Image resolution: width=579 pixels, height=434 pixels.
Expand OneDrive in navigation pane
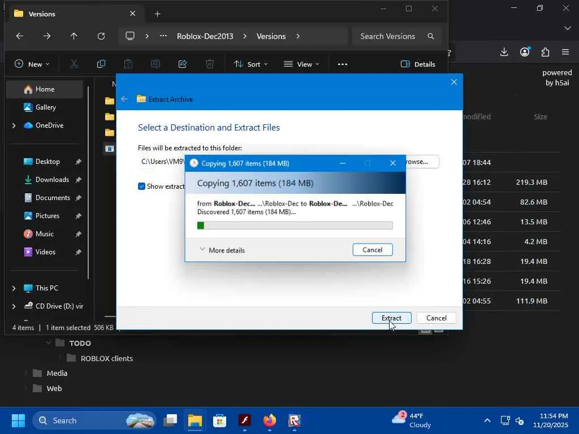click(14, 125)
